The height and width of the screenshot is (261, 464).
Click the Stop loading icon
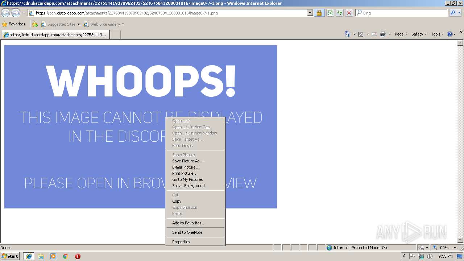click(x=349, y=13)
